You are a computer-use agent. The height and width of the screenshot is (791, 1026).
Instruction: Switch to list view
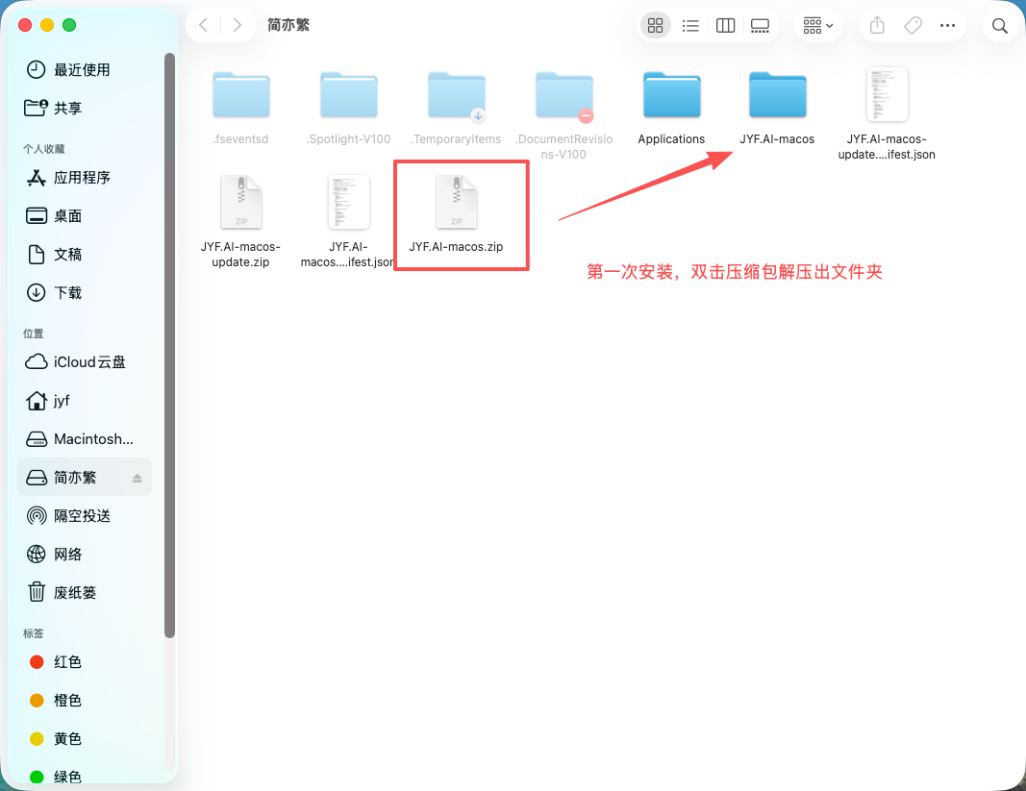pyautogui.click(x=690, y=26)
